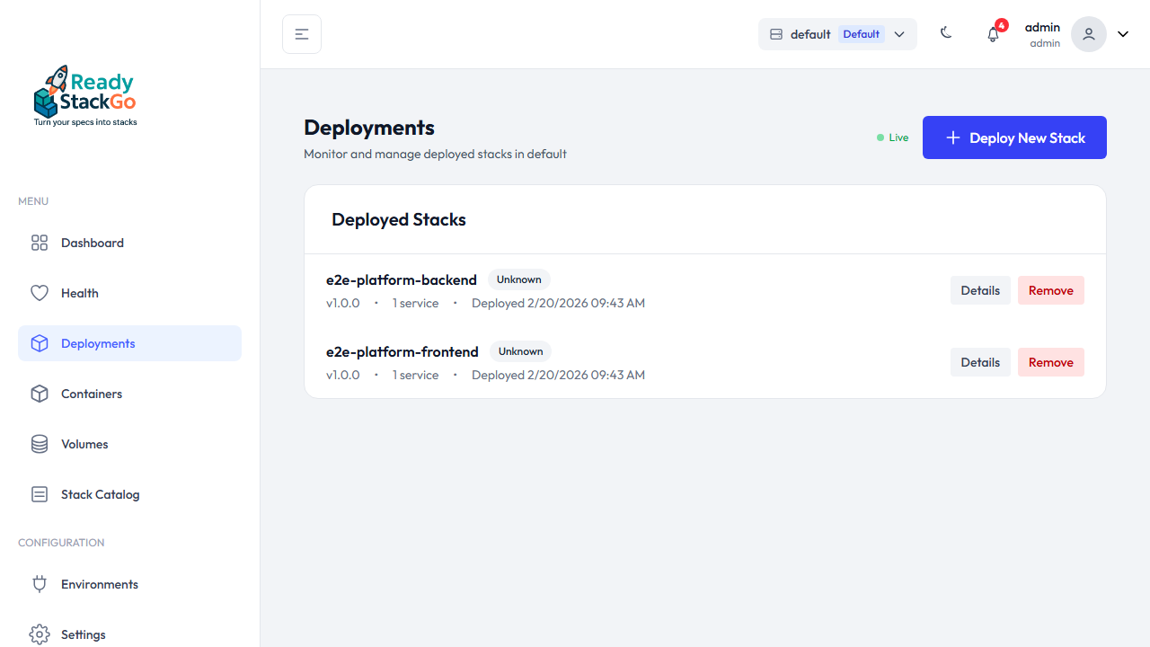Click the Deployments cube icon
This screenshot has width=1150, height=647.
click(40, 343)
